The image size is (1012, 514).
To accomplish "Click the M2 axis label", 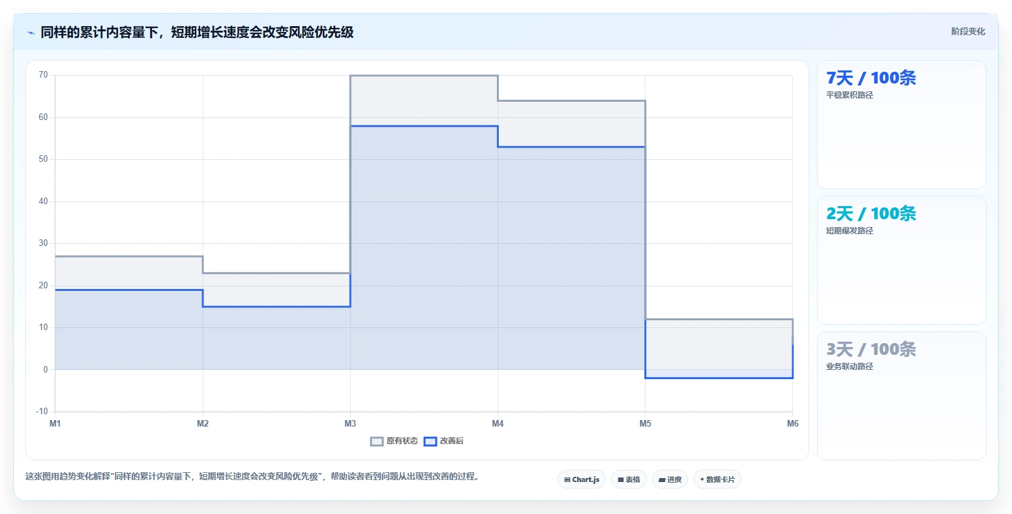I will click(203, 424).
